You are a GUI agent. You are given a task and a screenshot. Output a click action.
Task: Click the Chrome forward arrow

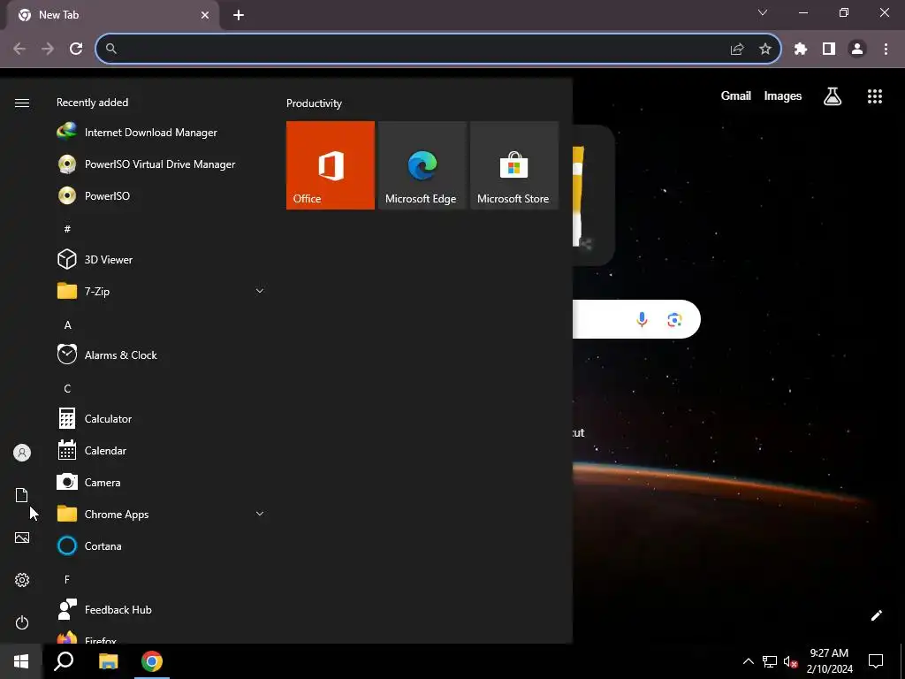tap(48, 49)
